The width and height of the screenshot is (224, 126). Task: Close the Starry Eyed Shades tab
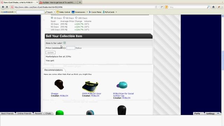click(x=37, y=2)
